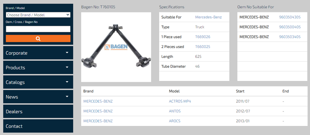The width and height of the screenshot is (310, 135).
Task: Focus the Oem / Cross / Bagen No field
Action: (38, 29)
